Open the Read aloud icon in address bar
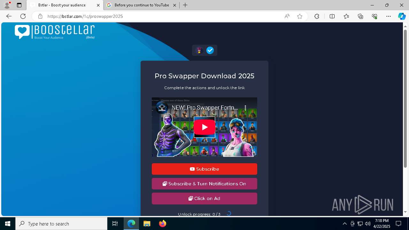This screenshot has height=230, width=409. 287,16
